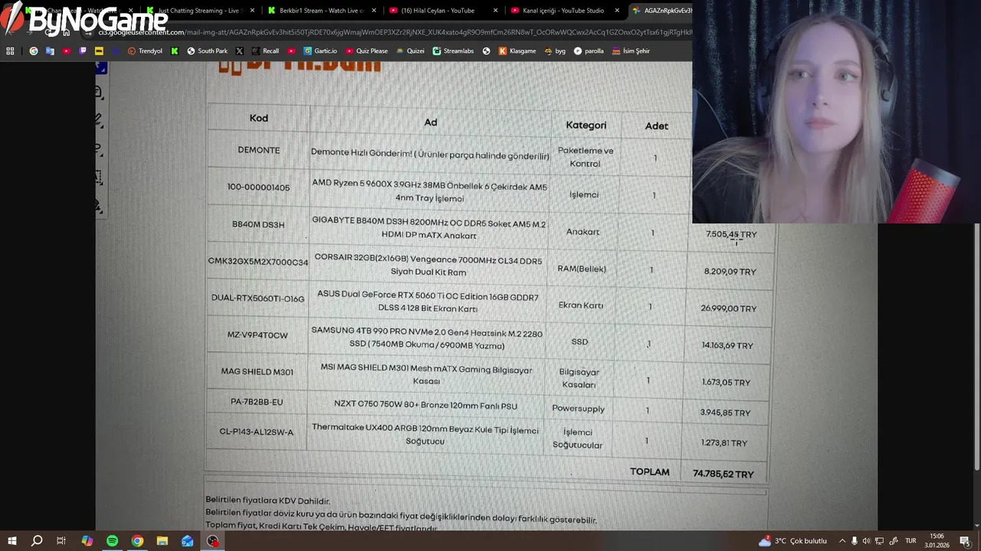Screen dimensions: 981x551
Task: Open the notification center icon
Action: (965, 541)
